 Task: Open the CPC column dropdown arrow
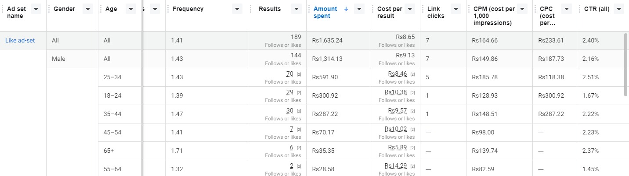click(567, 9)
